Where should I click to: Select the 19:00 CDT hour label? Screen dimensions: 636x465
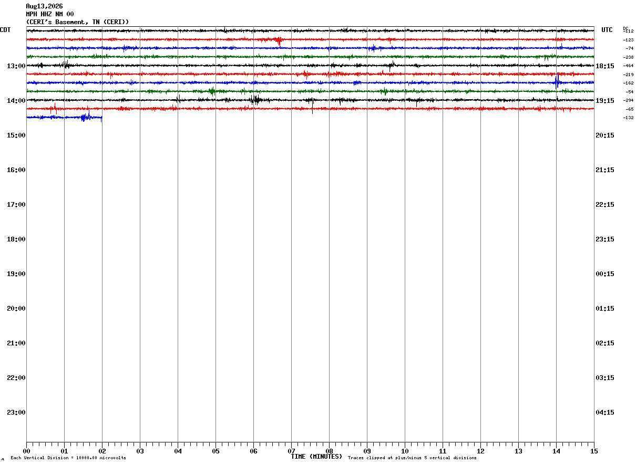coord(16,274)
